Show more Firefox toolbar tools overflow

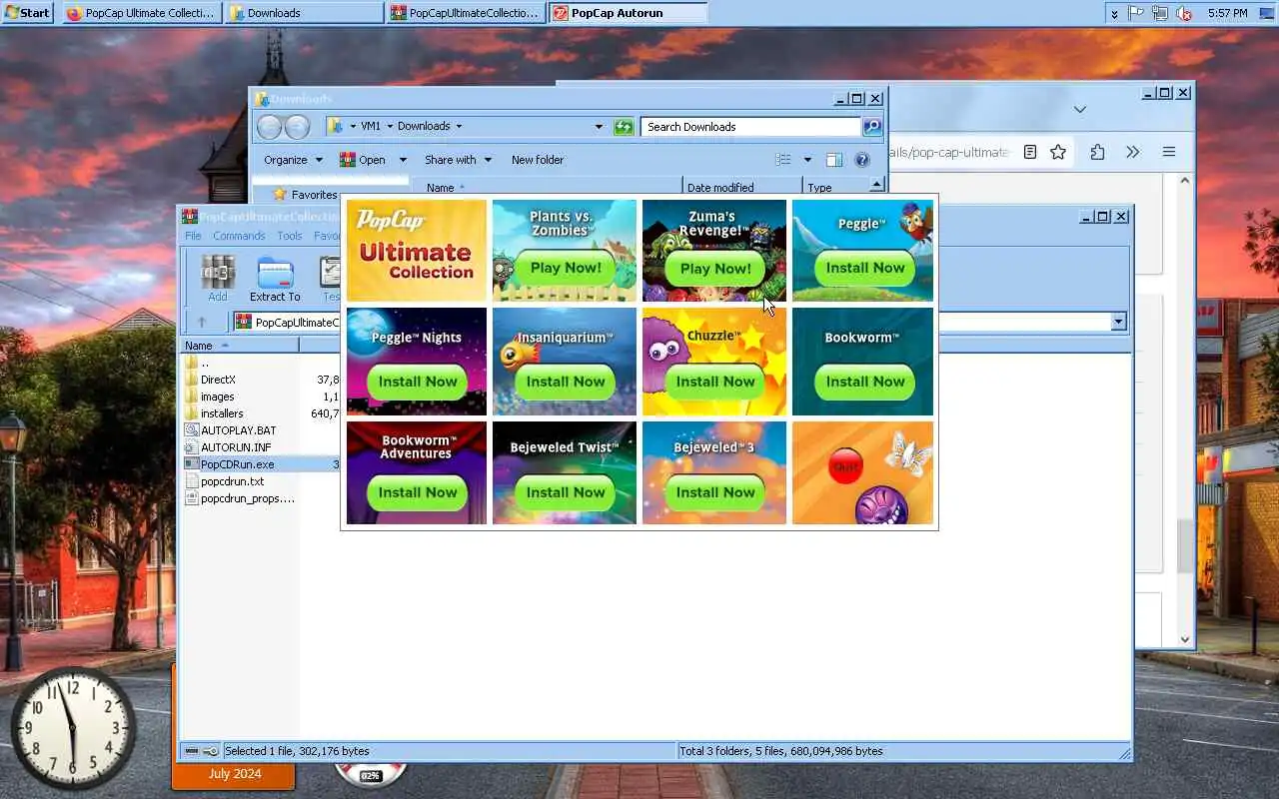(x=1132, y=152)
